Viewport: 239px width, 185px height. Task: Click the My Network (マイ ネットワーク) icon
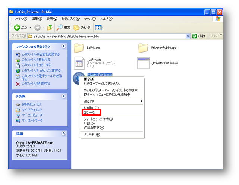[x=18, y=121]
